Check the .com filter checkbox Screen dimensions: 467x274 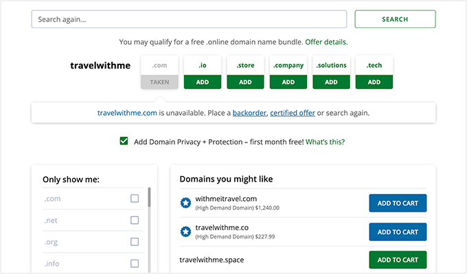click(x=135, y=199)
